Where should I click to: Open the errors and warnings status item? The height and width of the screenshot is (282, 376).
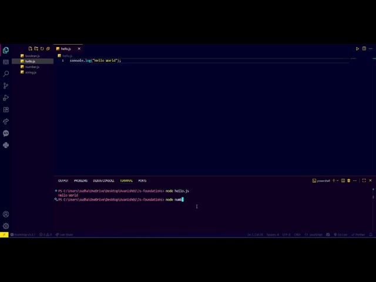(45, 234)
